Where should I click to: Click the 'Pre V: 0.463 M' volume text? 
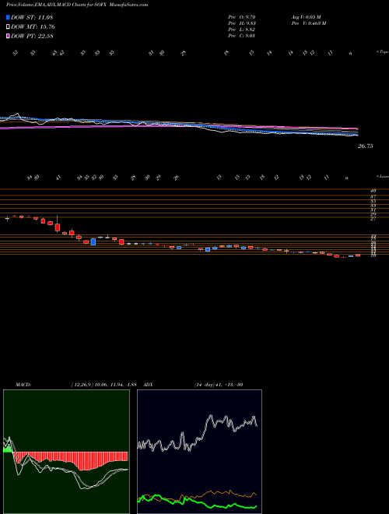[x=308, y=23]
